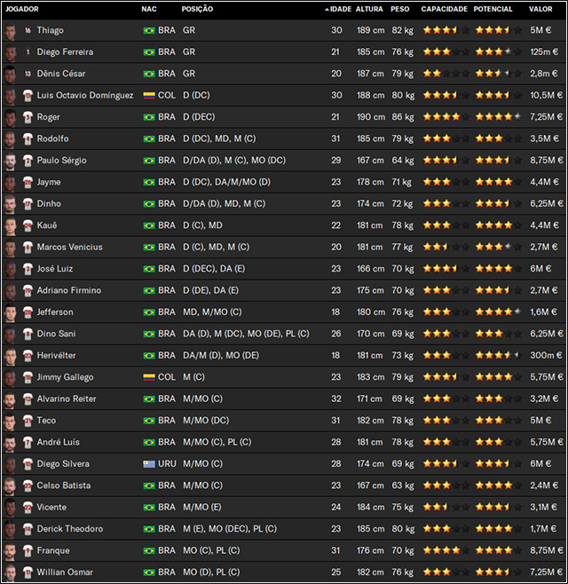The width and height of the screenshot is (568, 584).
Task: Click Jefferson's potencial star rating
Action: click(498, 312)
